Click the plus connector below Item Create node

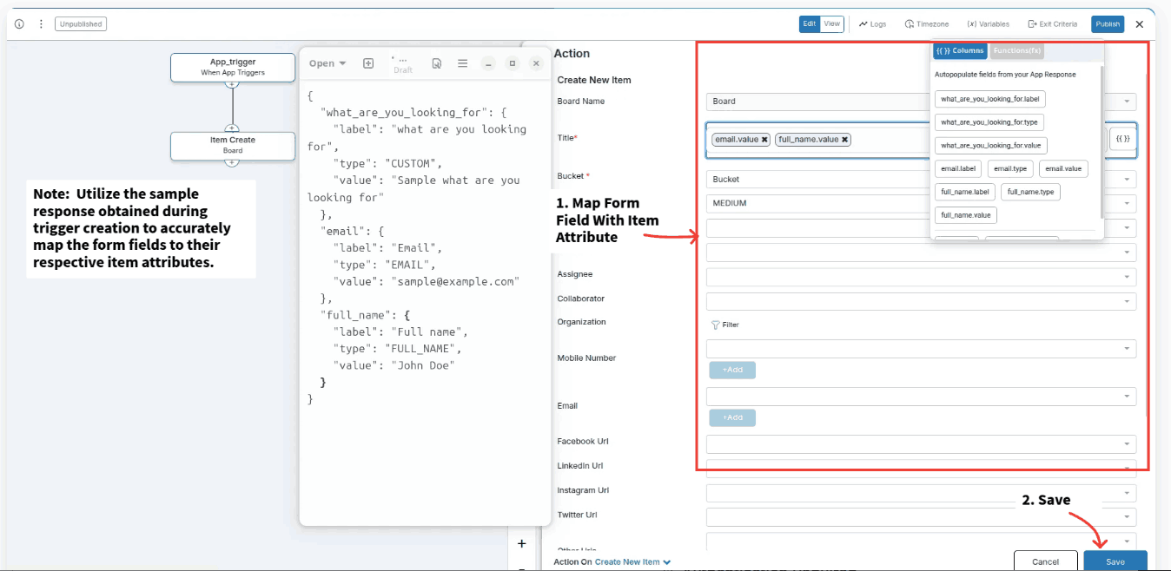[232, 161]
